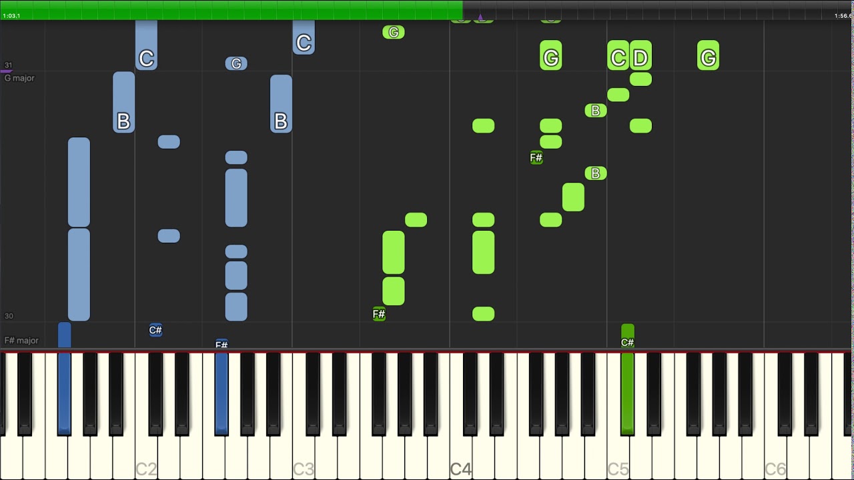Click the green C note beside the D note

tap(618, 56)
